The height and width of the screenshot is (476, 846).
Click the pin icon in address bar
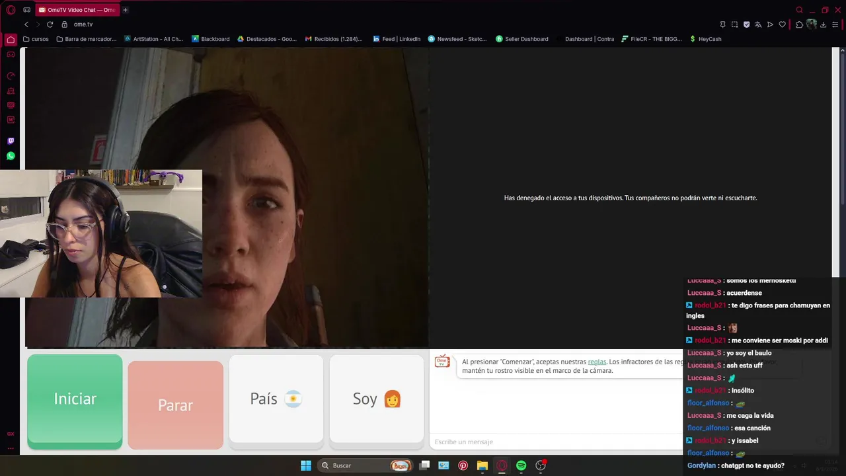(x=722, y=24)
